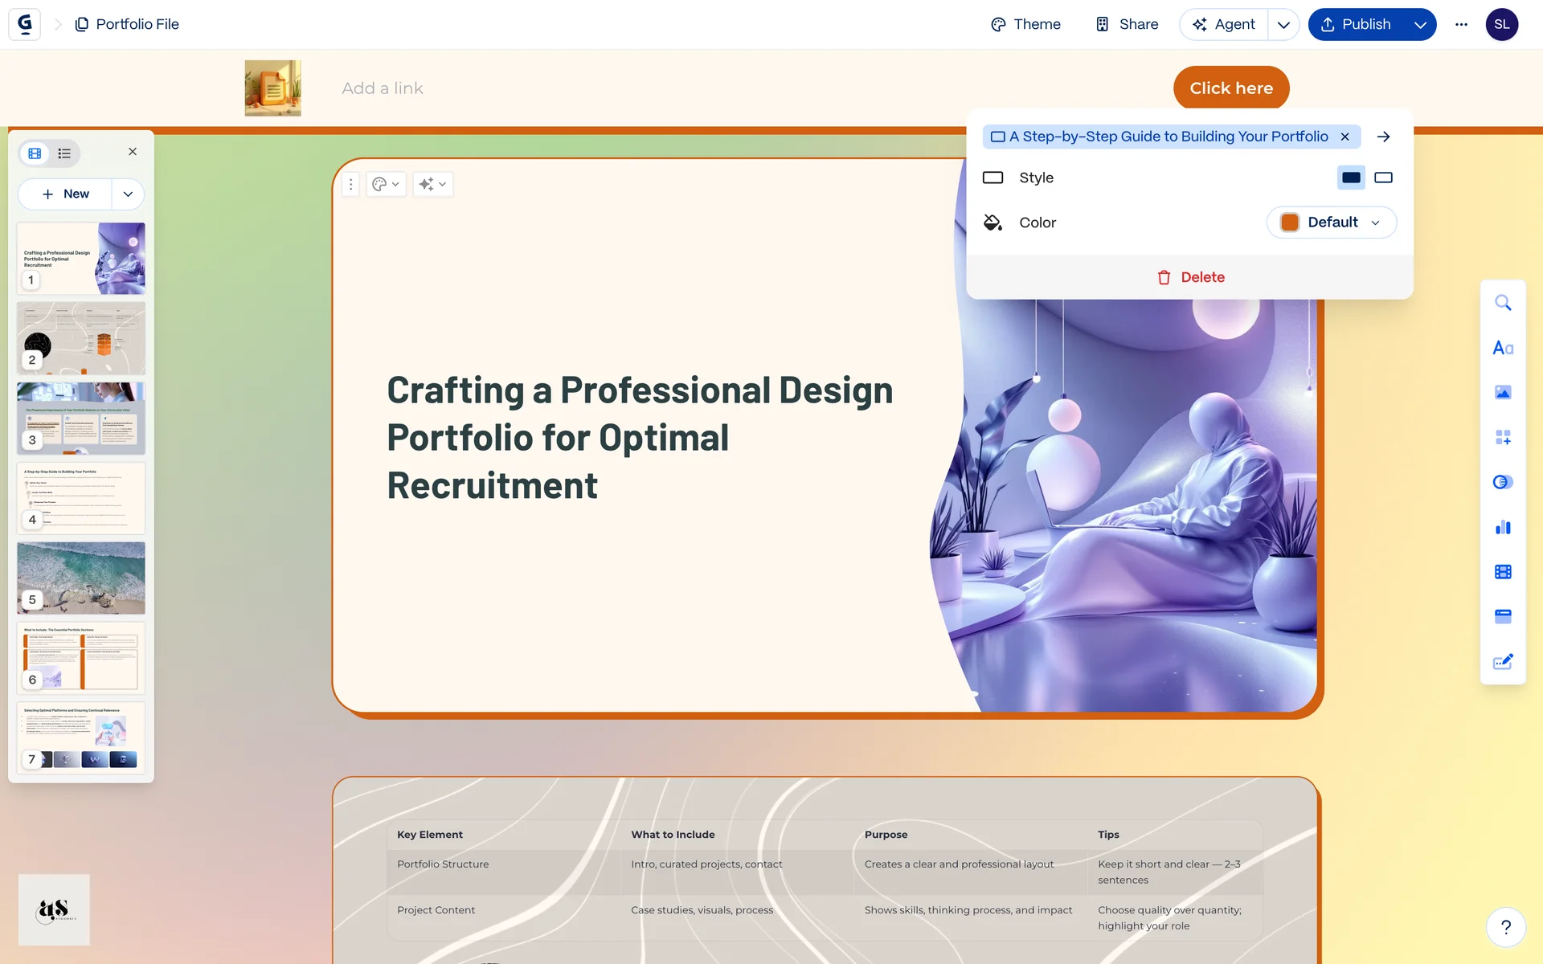Expand the Publish dropdown arrow
The height and width of the screenshot is (964, 1543).
(x=1420, y=25)
